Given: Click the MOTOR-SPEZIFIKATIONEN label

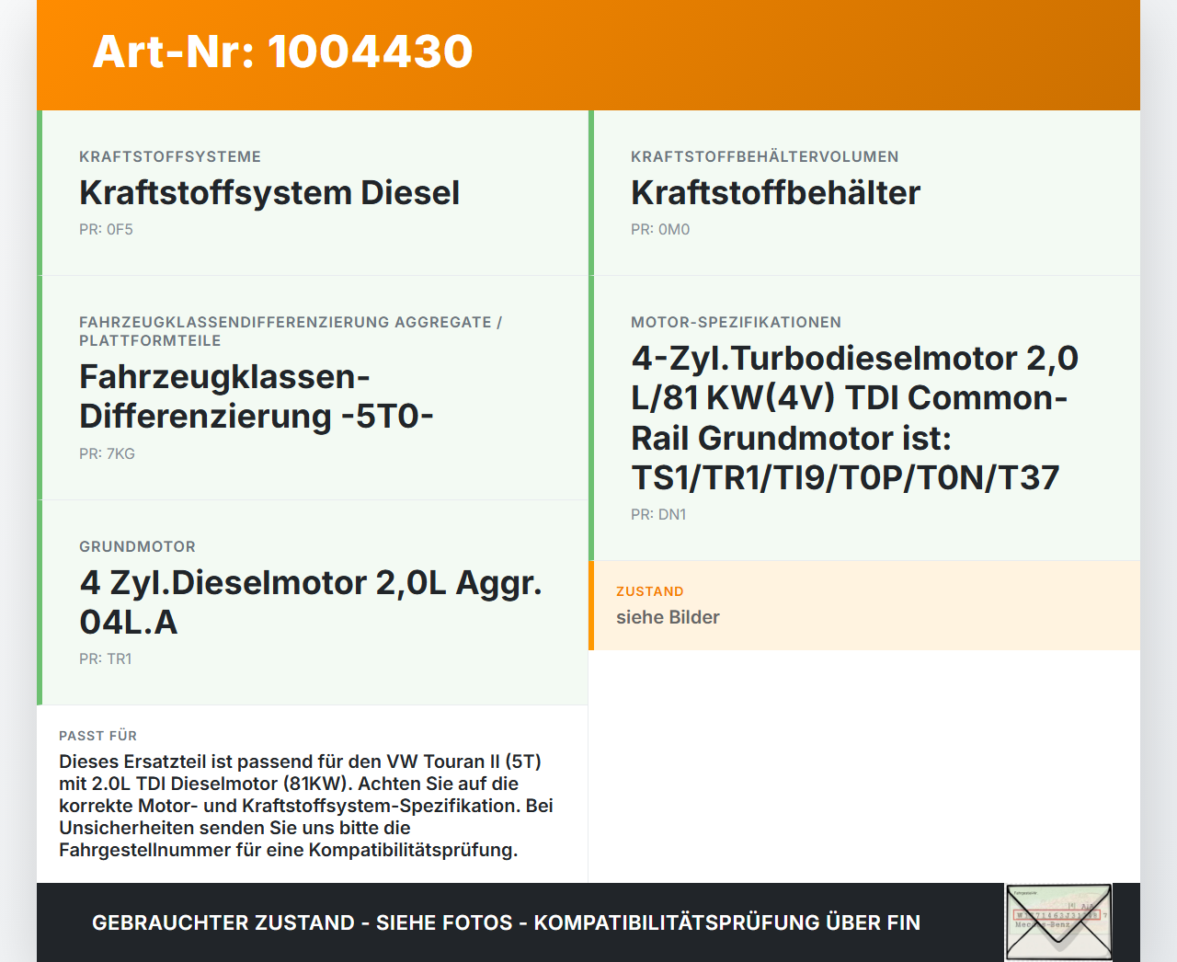Looking at the screenshot, I should 736,323.
